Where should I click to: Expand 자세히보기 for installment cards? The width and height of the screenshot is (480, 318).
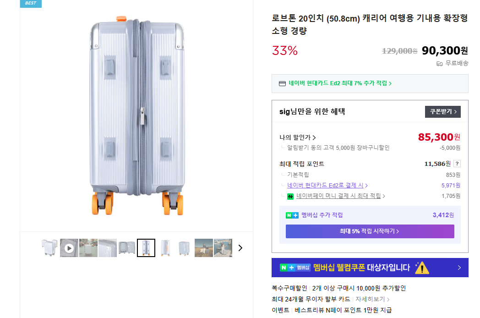tap(372, 299)
